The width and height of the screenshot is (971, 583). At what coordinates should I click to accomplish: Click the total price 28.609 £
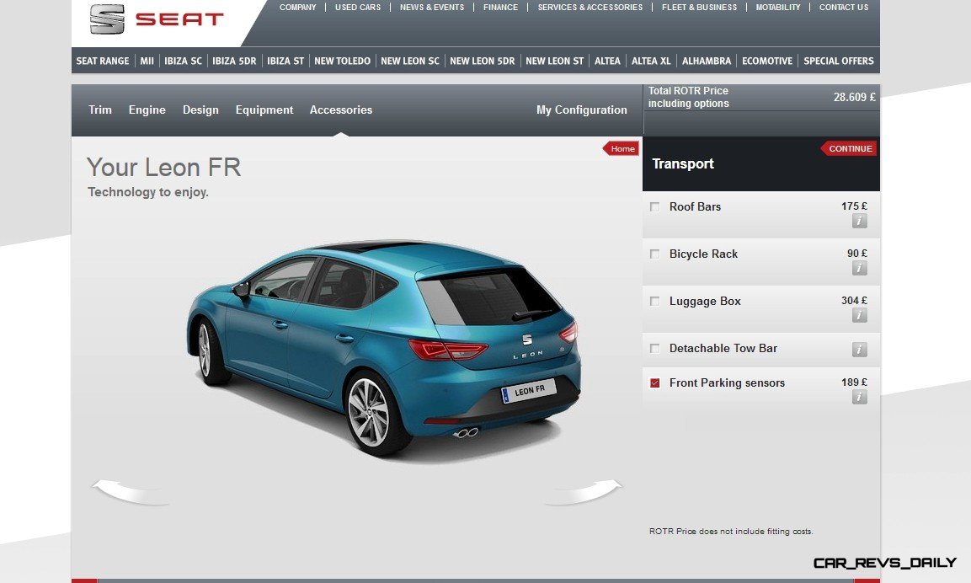coord(854,97)
